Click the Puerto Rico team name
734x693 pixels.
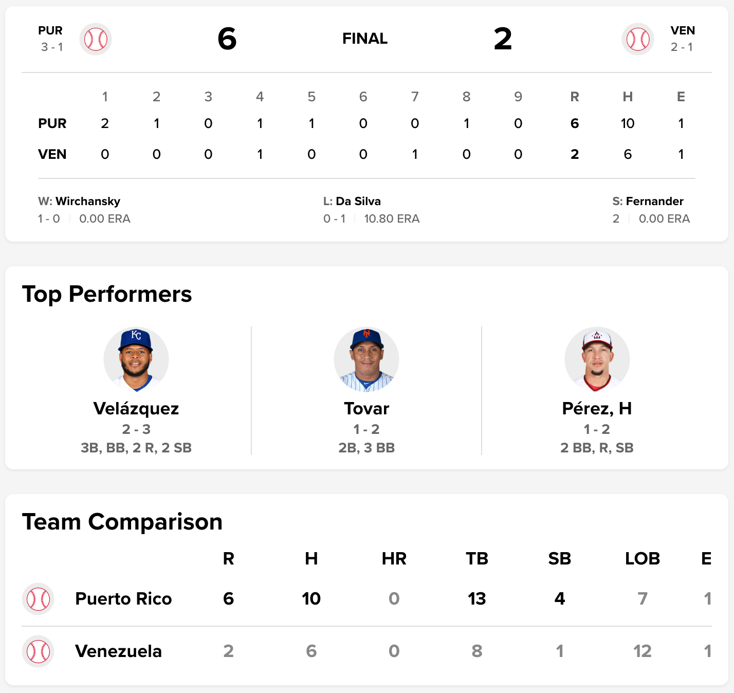(x=123, y=599)
